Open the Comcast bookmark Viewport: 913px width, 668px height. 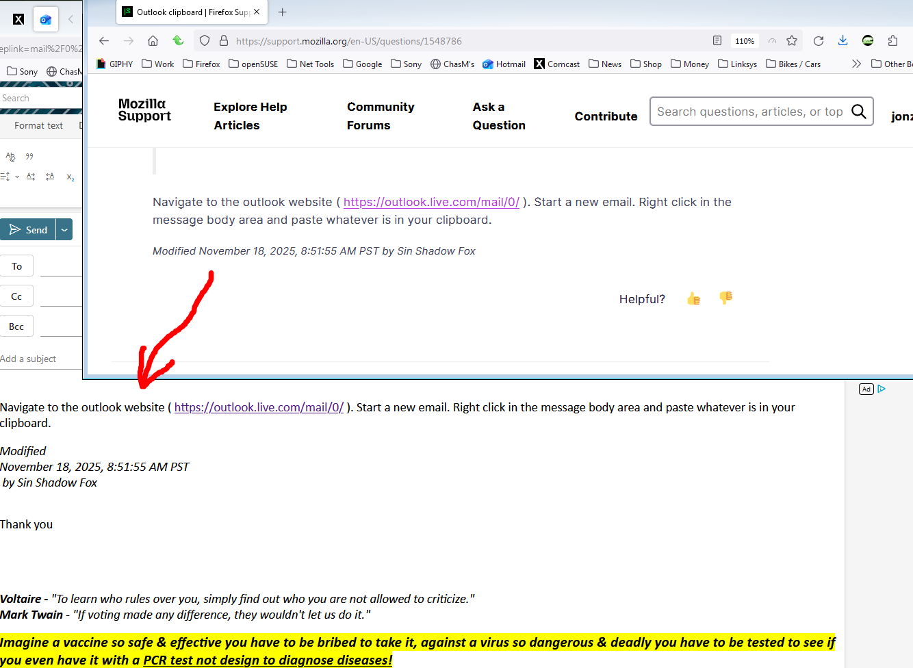[x=557, y=64]
